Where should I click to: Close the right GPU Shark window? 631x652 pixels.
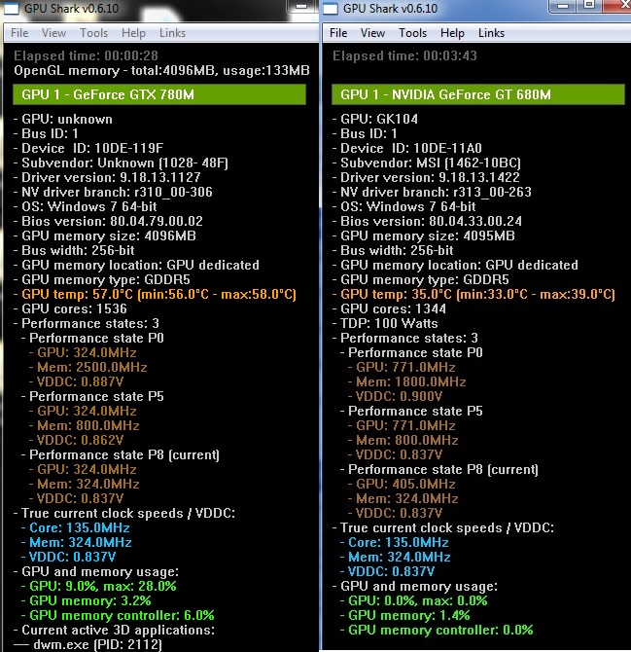point(616,6)
